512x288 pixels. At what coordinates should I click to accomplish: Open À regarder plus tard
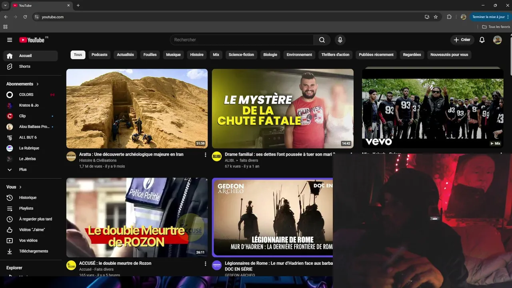click(30, 219)
